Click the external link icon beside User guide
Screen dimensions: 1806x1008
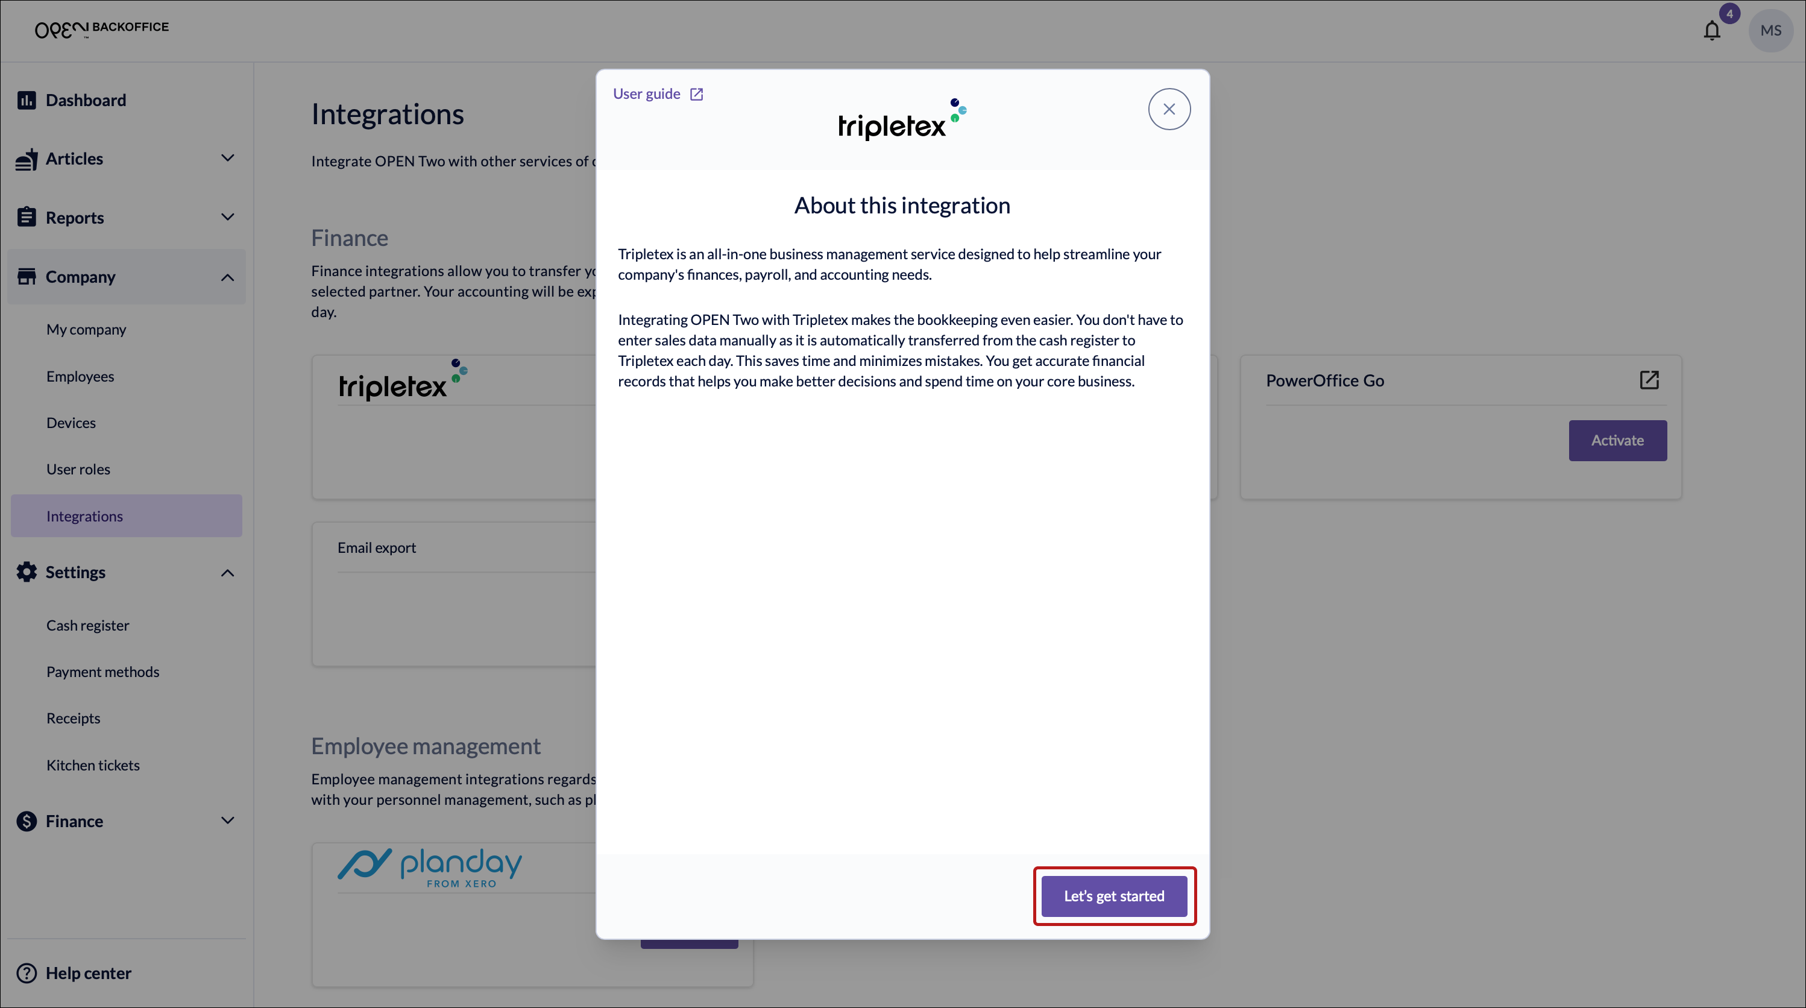click(696, 95)
